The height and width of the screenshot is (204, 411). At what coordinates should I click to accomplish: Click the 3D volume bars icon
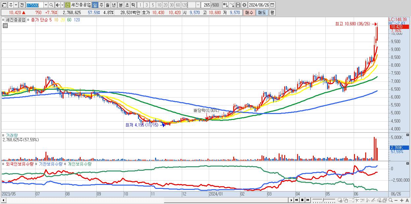tap(379, 200)
